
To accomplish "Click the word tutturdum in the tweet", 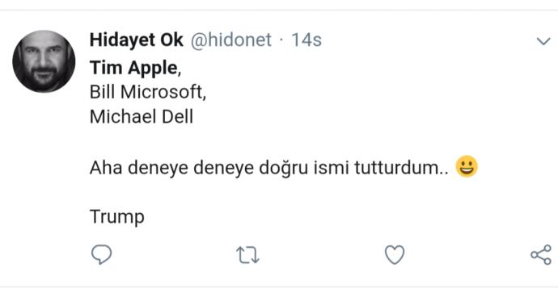I will click(398, 168).
